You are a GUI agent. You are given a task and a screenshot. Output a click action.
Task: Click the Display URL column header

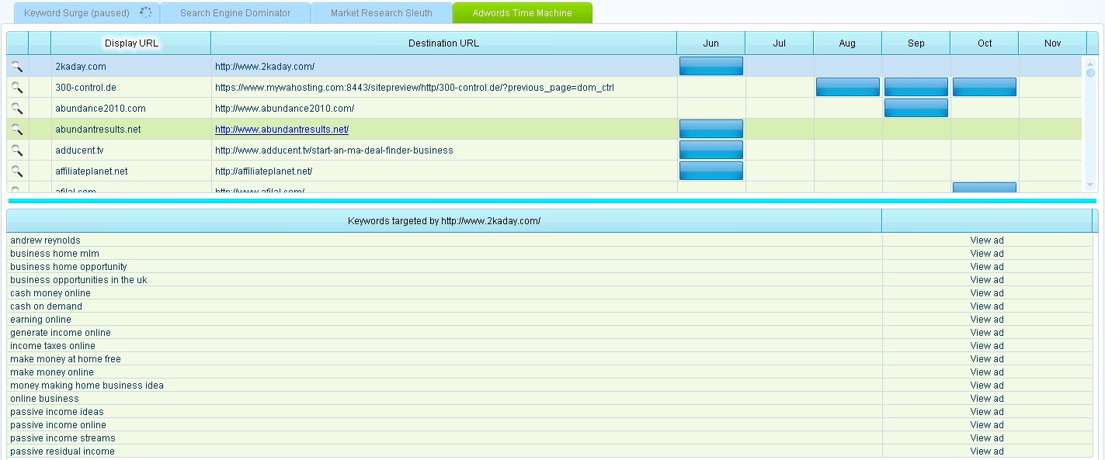[131, 43]
